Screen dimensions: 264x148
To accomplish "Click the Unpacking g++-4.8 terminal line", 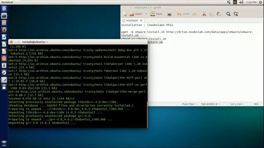I will (42, 123).
